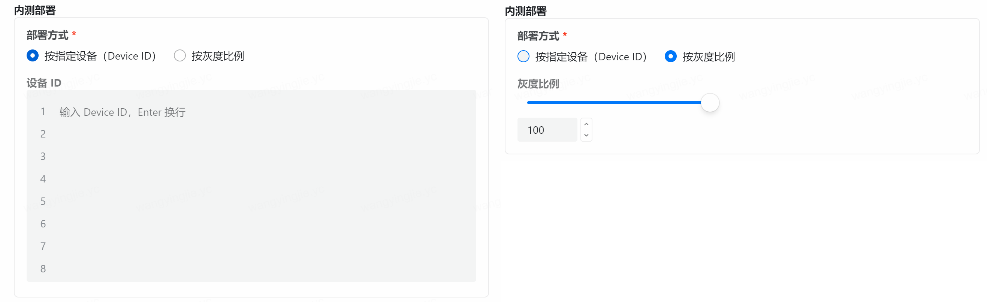Select the unchecked 按指定设备 (Device ID) radio
987x302 pixels.
tap(523, 57)
